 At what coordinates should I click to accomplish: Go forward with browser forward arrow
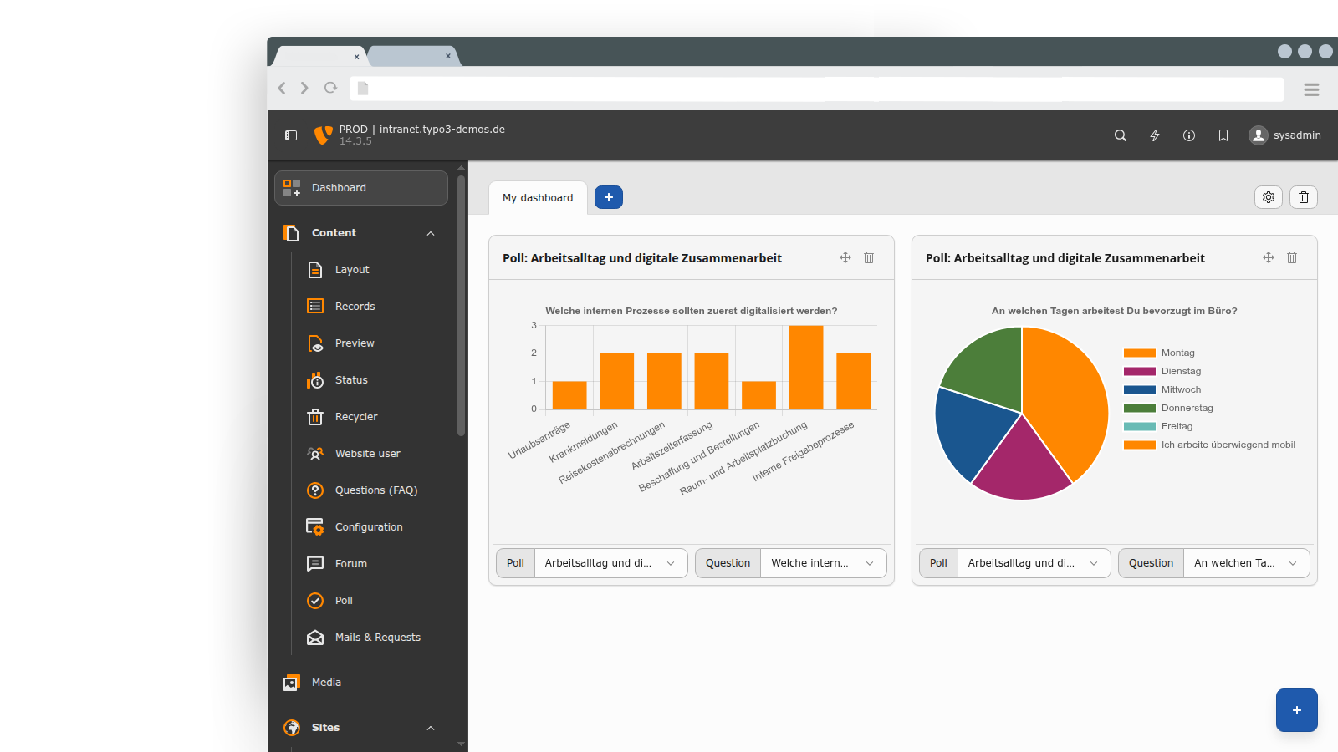point(304,88)
